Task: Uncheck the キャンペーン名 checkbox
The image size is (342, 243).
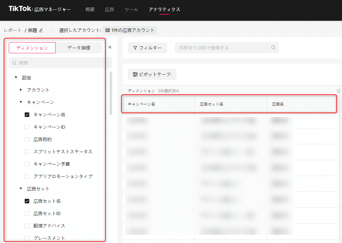Action: click(27, 115)
